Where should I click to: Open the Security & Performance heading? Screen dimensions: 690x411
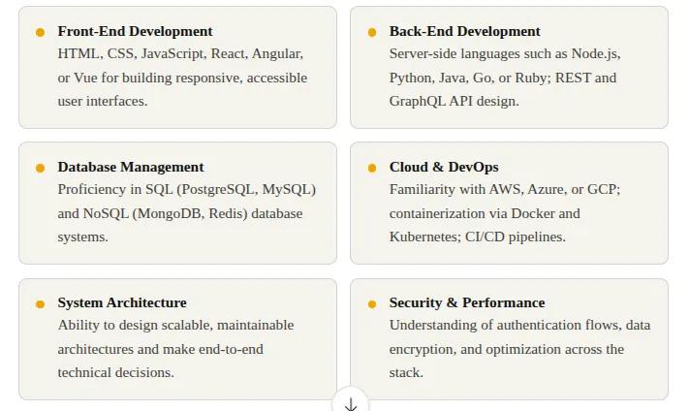pyautogui.click(x=467, y=302)
